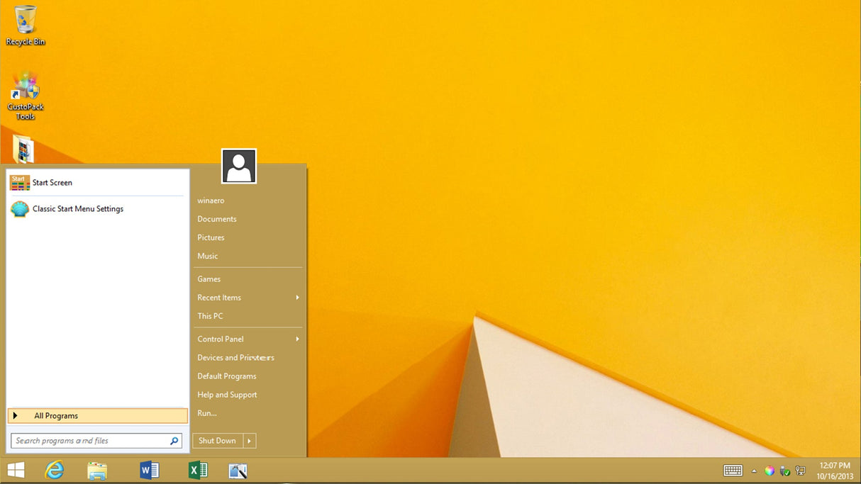The height and width of the screenshot is (484, 861).
Task: Launch Internet Explorer from the taskbar
Action: [x=55, y=471]
